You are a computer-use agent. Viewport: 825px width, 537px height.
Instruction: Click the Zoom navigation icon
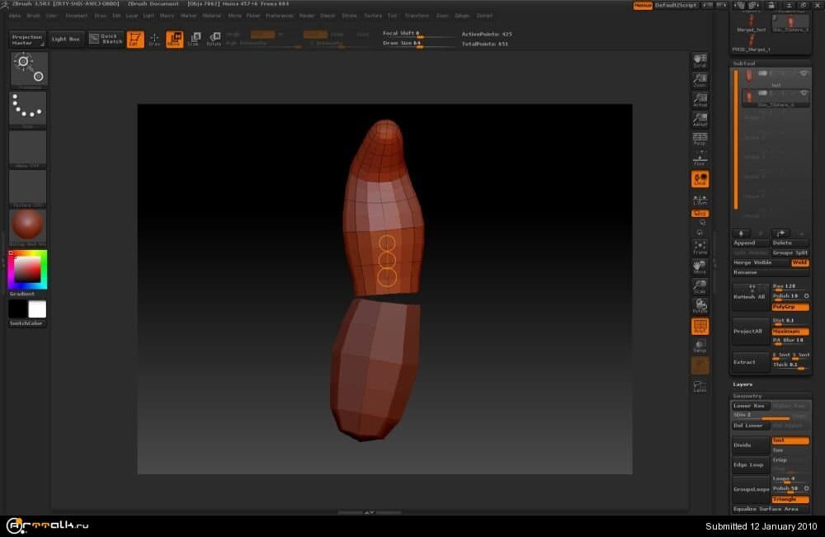click(x=700, y=80)
